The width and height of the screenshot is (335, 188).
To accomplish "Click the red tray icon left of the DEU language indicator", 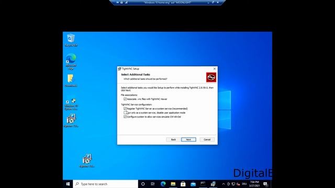I will pos(238,184).
